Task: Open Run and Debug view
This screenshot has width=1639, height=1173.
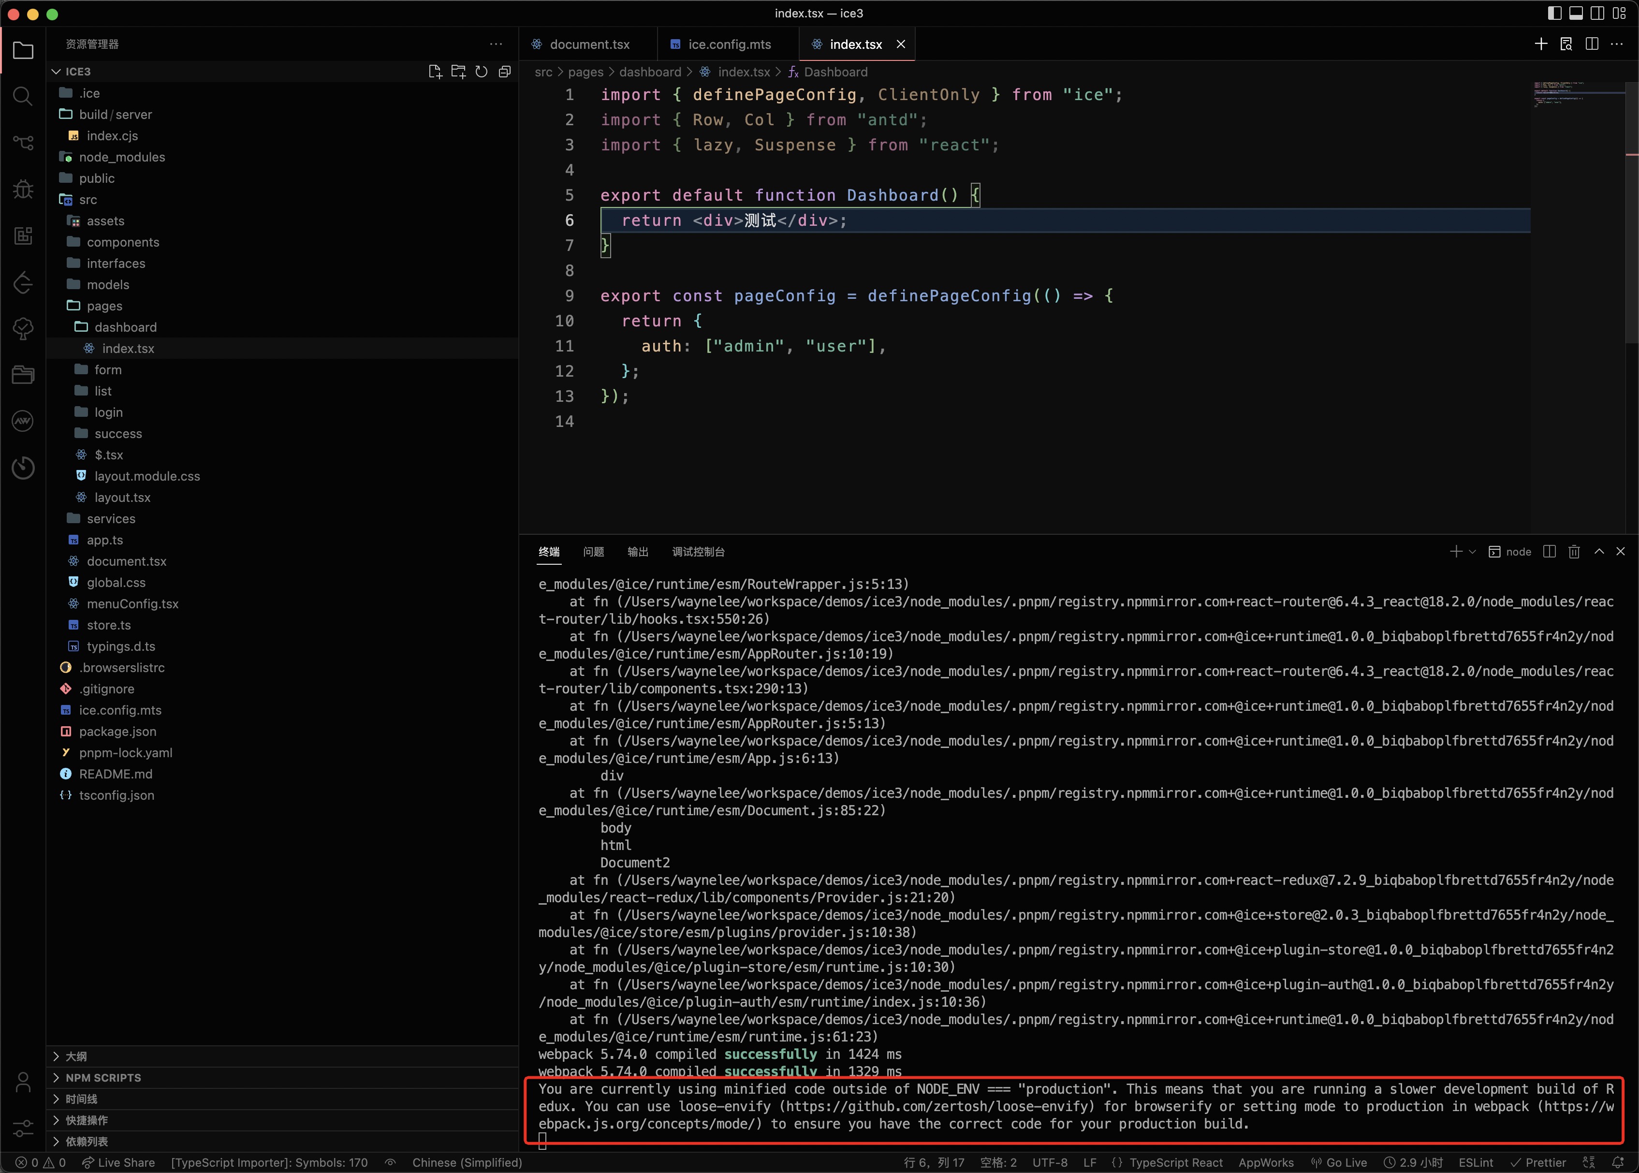Action: [x=23, y=189]
